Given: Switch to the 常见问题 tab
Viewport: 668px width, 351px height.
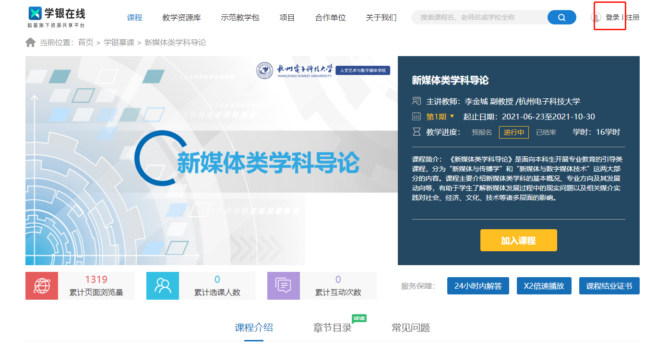Looking at the screenshot, I should 411,328.
